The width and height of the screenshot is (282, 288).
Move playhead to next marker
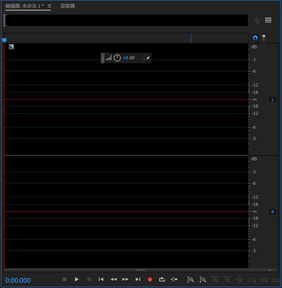pos(138,280)
